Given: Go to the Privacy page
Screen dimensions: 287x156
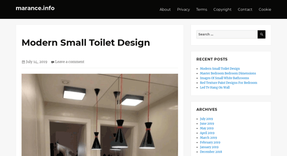Looking at the screenshot, I should click(x=184, y=10).
